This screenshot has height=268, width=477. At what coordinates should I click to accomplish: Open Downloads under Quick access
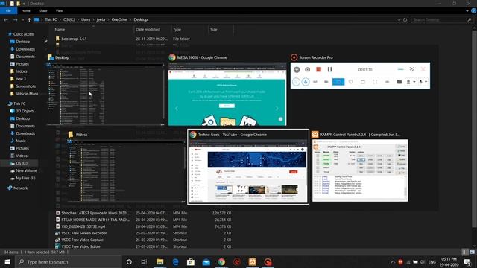25,49
